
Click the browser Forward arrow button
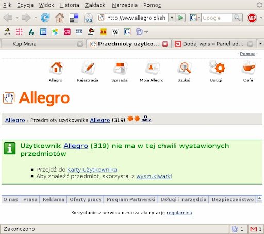click(26, 18)
